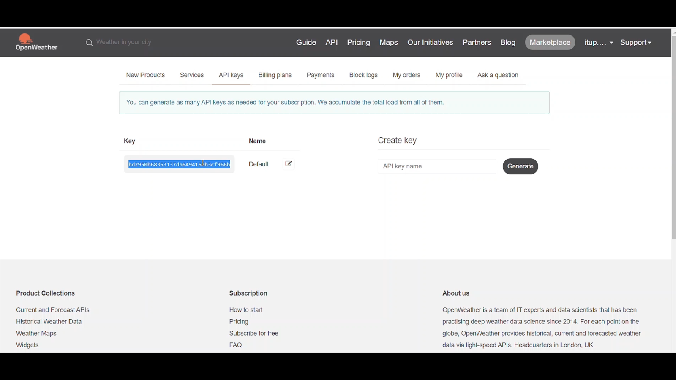Screen dimensions: 676x380
Task: Click the Product Collections heading
Action: (45, 293)
